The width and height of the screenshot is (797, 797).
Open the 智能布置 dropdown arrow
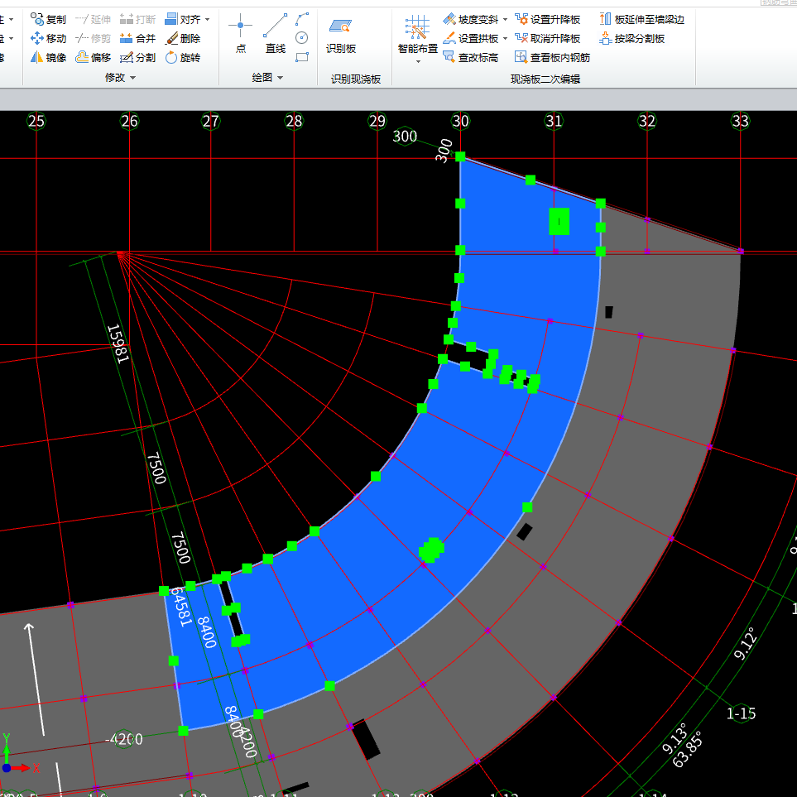[418, 62]
